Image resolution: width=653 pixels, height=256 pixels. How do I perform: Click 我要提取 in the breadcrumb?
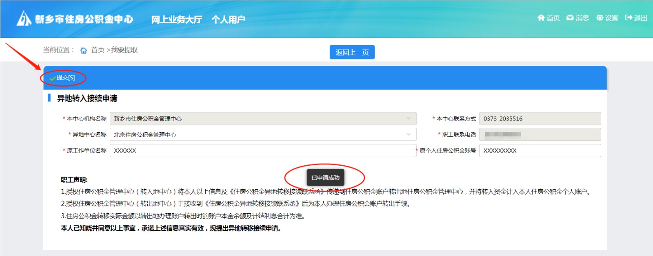[x=124, y=50]
